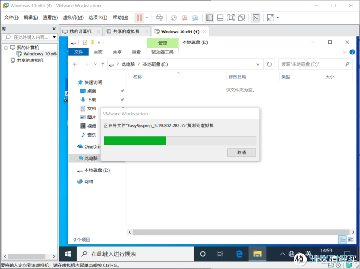360x269 pixels.
Task: Open the 驱动器工具 ribbon tab
Action: point(163,52)
